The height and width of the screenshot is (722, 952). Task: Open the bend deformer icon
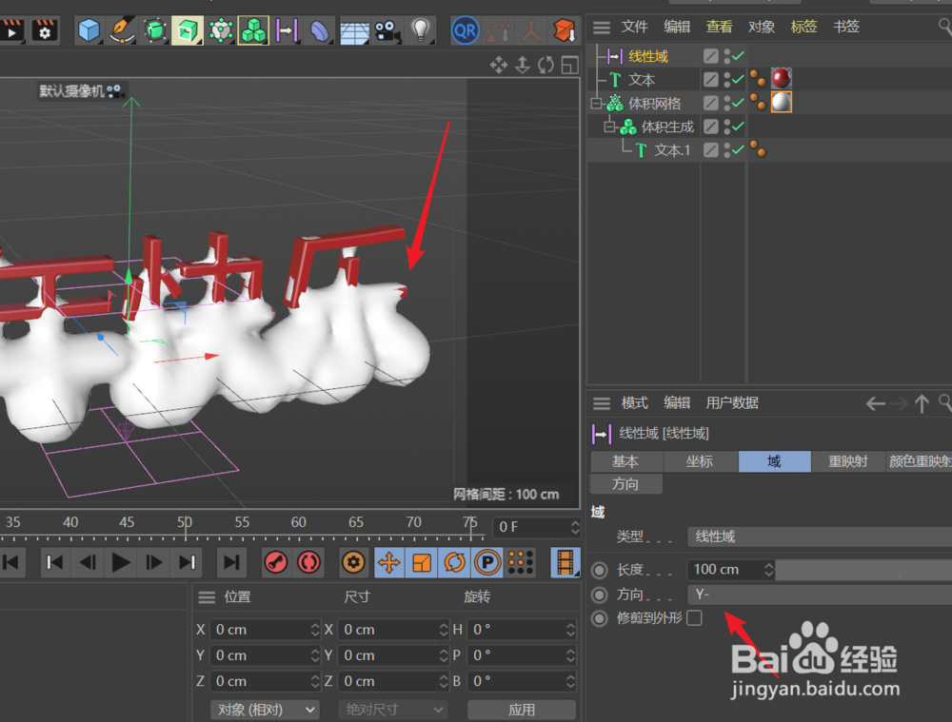click(319, 30)
